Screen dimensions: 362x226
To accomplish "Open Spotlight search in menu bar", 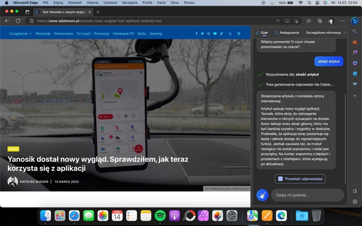I will pyautogui.click(x=309, y=3).
